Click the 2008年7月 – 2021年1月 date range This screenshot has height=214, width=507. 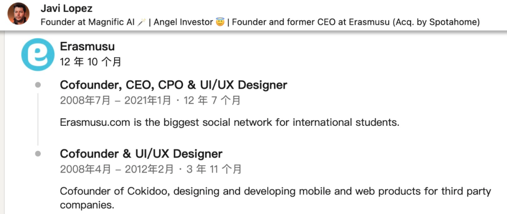point(115,100)
